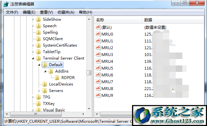Minimize the registry editor window

point(176,3)
